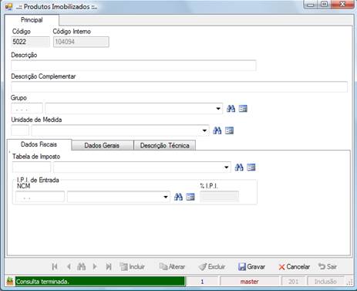Click the status bar cell showing 1
This screenshot has width=357, height=291.
pos(202,282)
